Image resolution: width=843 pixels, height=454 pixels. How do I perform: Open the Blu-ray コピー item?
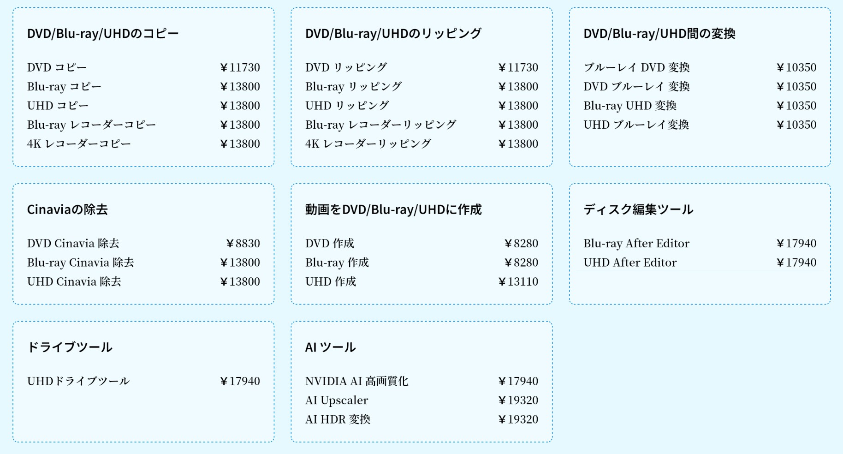pos(143,87)
